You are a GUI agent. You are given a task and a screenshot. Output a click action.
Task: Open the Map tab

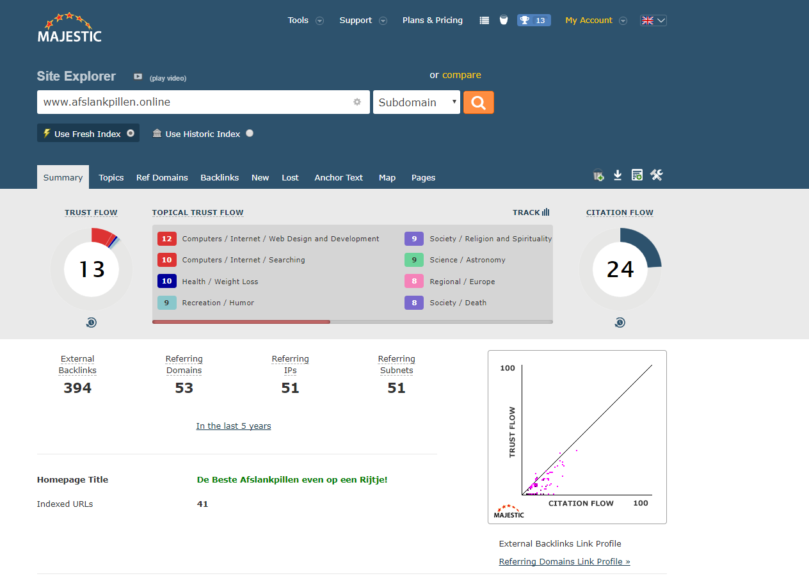[x=387, y=177]
